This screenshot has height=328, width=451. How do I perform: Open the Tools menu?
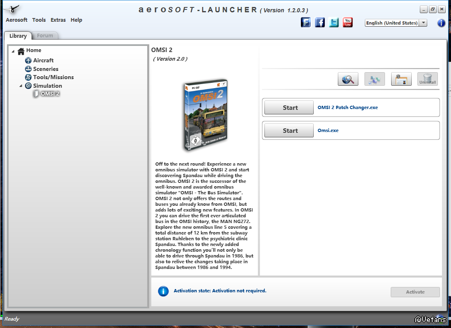tap(39, 20)
